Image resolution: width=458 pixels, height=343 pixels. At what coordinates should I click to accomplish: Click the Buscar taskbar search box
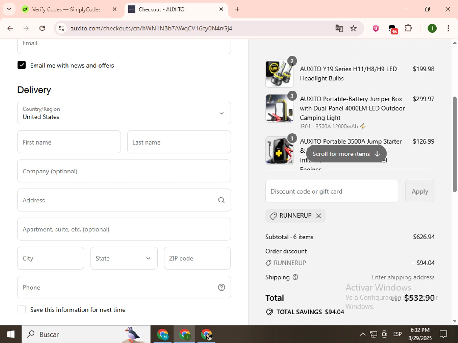tap(86, 334)
